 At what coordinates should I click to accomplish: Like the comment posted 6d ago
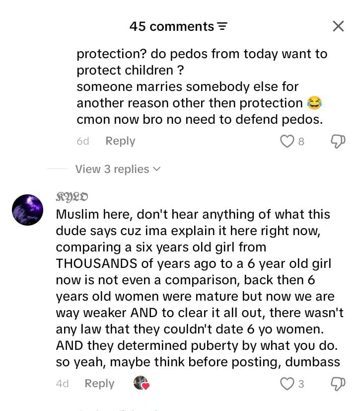(287, 141)
